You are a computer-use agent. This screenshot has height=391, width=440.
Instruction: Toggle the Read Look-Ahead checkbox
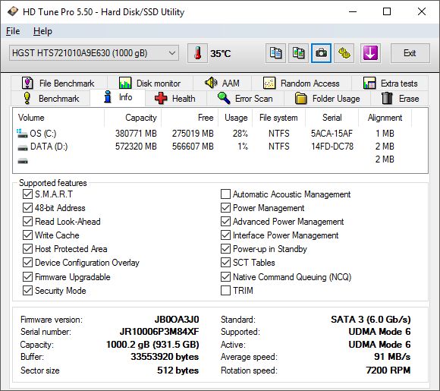tap(27, 222)
